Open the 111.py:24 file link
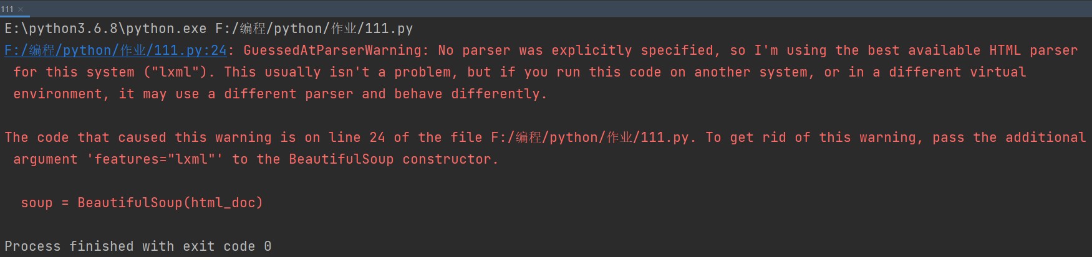1092x257 pixels. pos(115,50)
